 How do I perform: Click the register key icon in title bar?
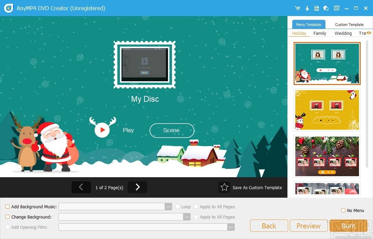[x=307, y=8]
